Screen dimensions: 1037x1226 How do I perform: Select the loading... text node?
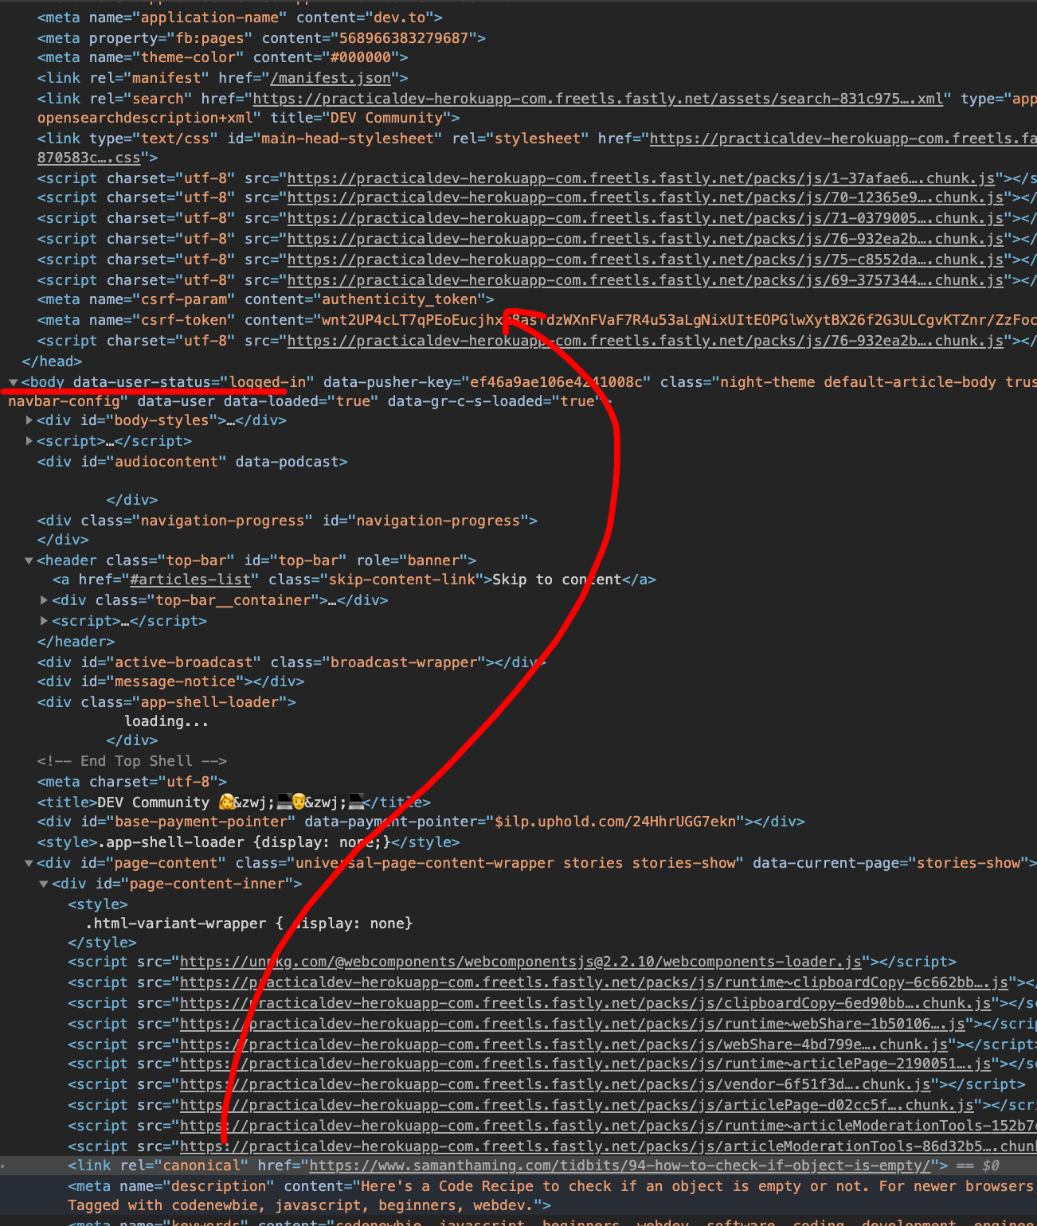[x=166, y=721]
